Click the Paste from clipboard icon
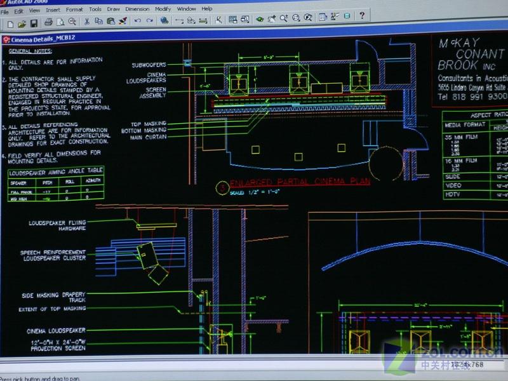 point(110,21)
